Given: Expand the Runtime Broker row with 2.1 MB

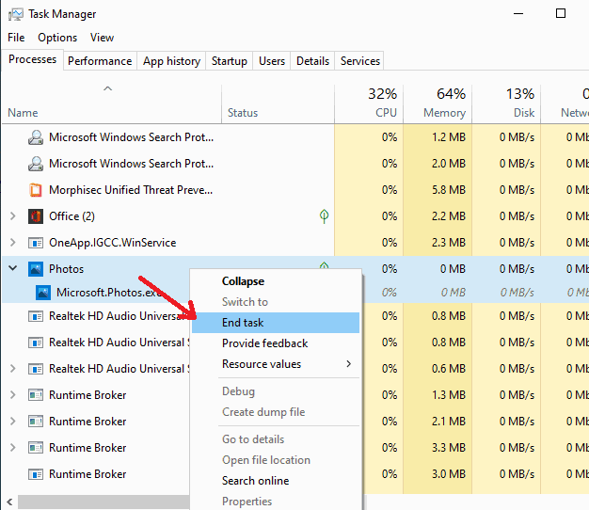Looking at the screenshot, I should 13,421.
